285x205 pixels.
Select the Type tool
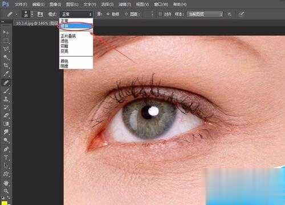click(6, 157)
